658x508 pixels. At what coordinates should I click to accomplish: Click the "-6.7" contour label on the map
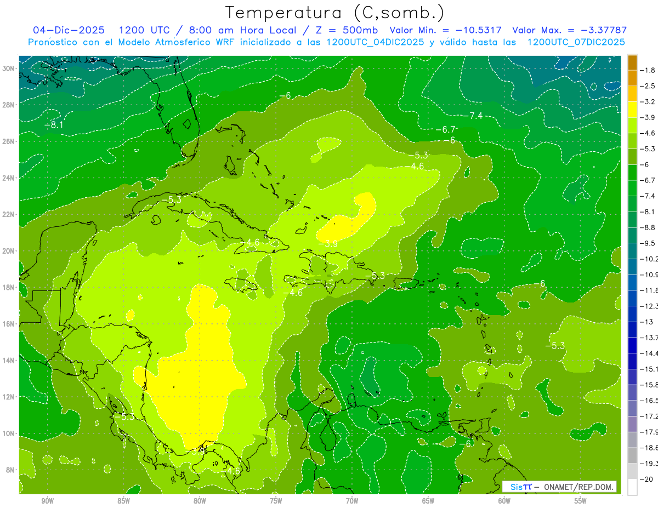click(x=446, y=129)
